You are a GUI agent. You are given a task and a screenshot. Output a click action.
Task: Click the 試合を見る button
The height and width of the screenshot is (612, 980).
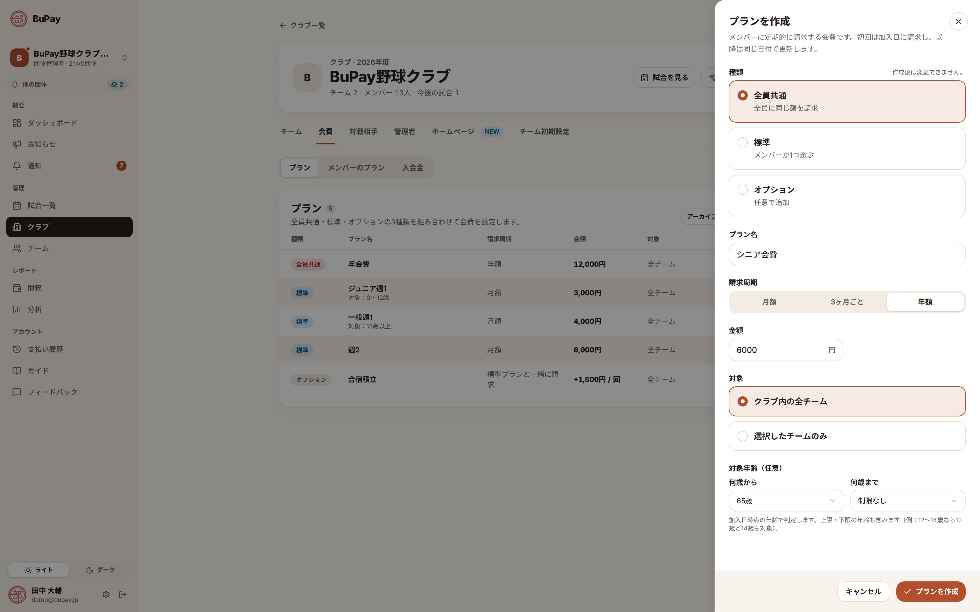pos(664,78)
